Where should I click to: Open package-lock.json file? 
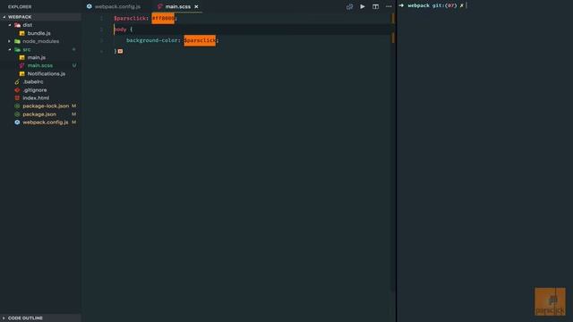click(46, 106)
